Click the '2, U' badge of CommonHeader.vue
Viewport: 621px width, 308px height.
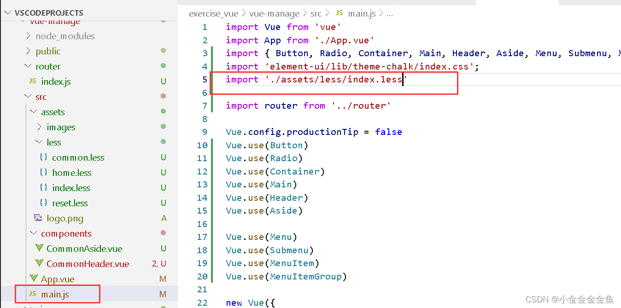[x=159, y=264]
